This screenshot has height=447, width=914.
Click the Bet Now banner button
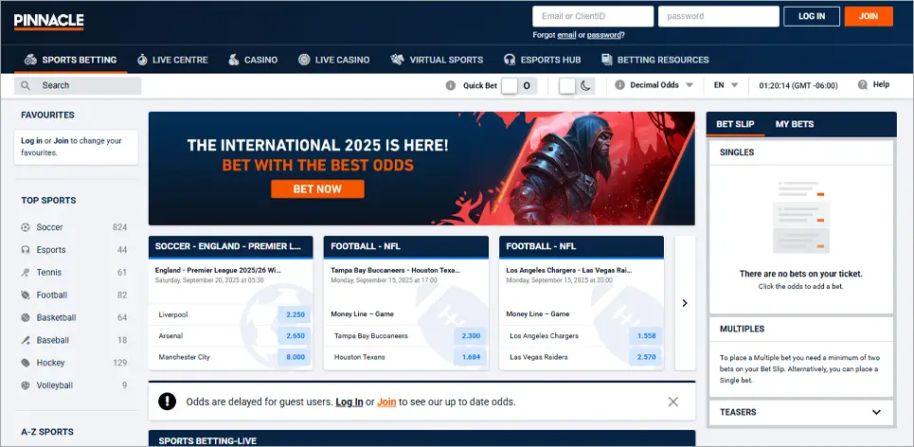coord(317,188)
